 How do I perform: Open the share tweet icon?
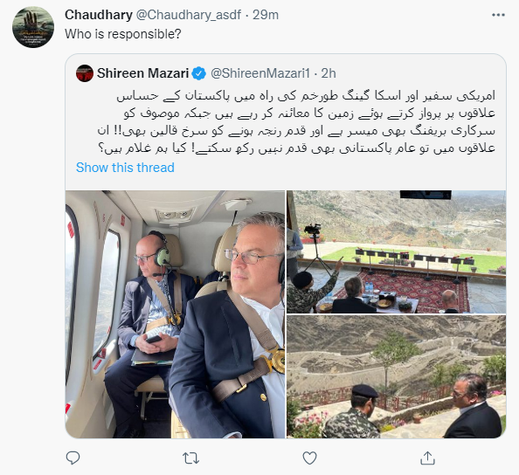(427, 458)
